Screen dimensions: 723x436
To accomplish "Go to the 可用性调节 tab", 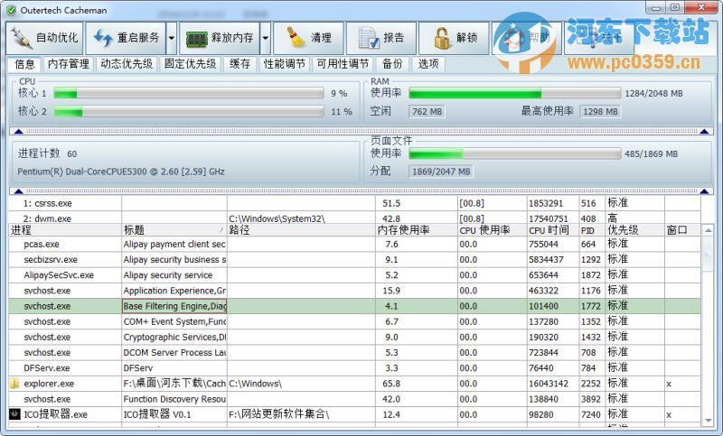I will 343,64.
